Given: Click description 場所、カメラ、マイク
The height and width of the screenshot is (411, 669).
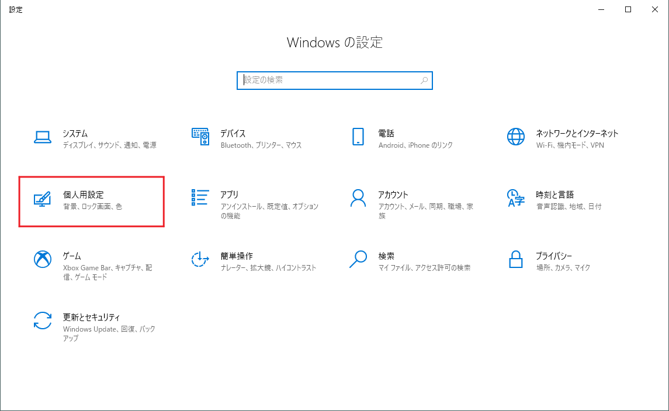Looking at the screenshot, I should tap(563, 268).
